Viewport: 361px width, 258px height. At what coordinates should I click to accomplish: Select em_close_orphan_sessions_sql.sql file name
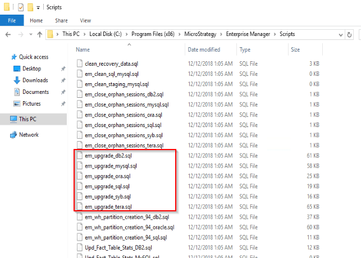click(123, 125)
